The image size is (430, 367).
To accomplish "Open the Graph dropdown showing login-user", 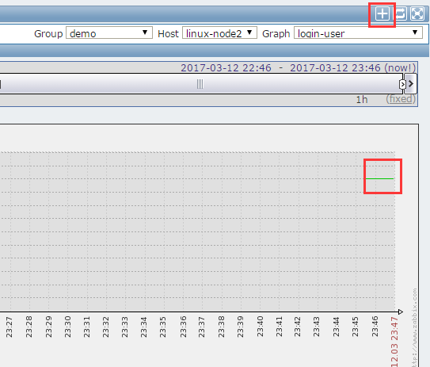I will tap(358, 33).
